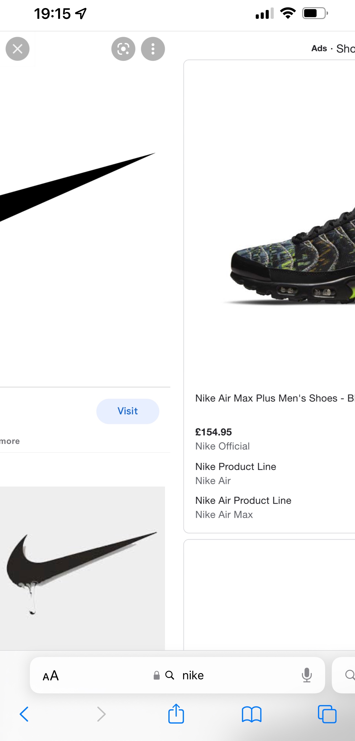Select the Nike Official seller label
Image resolution: width=355 pixels, height=741 pixels.
tap(223, 446)
